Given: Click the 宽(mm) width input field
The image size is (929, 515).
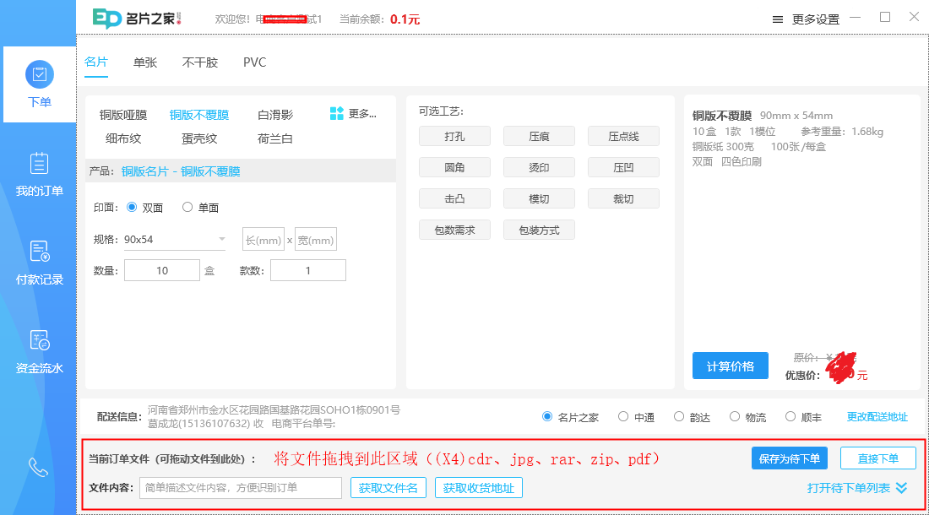Looking at the screenshot, I should coord(316,240).
